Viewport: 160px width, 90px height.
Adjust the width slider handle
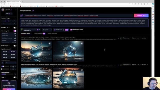[x=3, y=66]
